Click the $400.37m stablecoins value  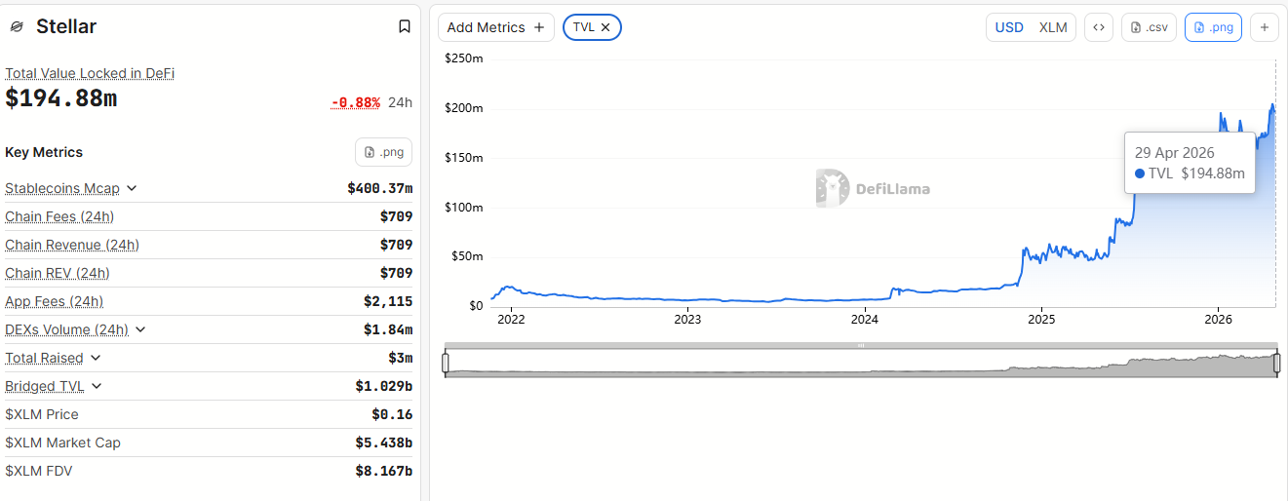tap(379, 188)
